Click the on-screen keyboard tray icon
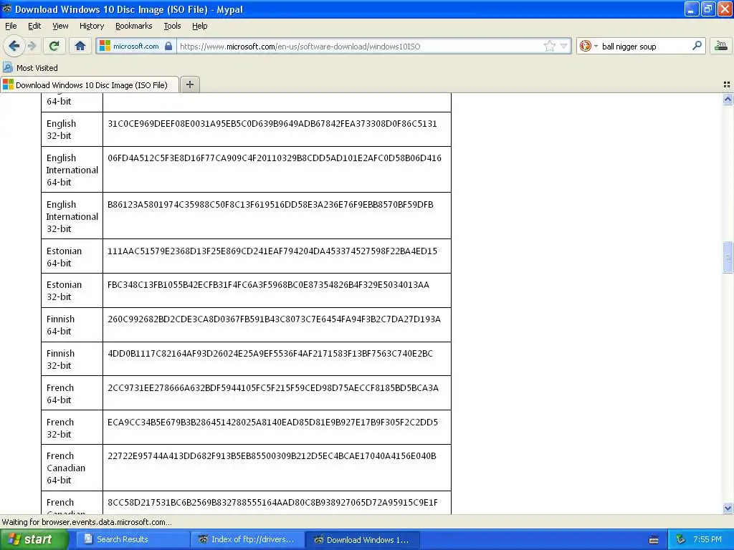 tap(654, 540)
